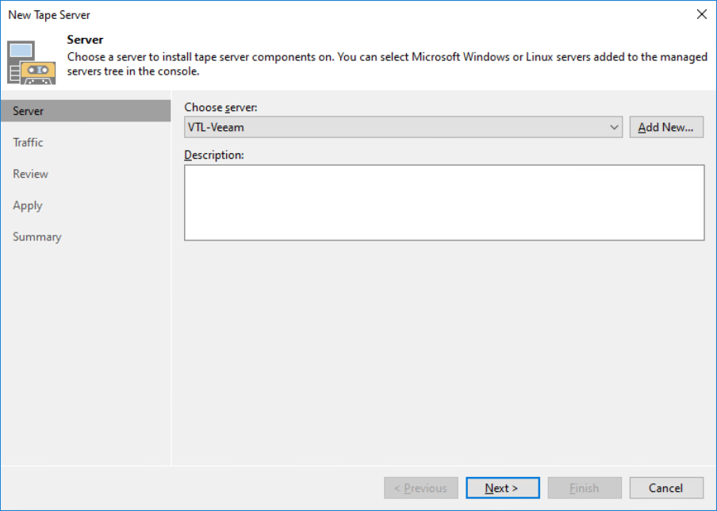Viewport: 717px width, 511px height.
Task: Click the bold Server heading text
Action: click(x=85, y=40)
